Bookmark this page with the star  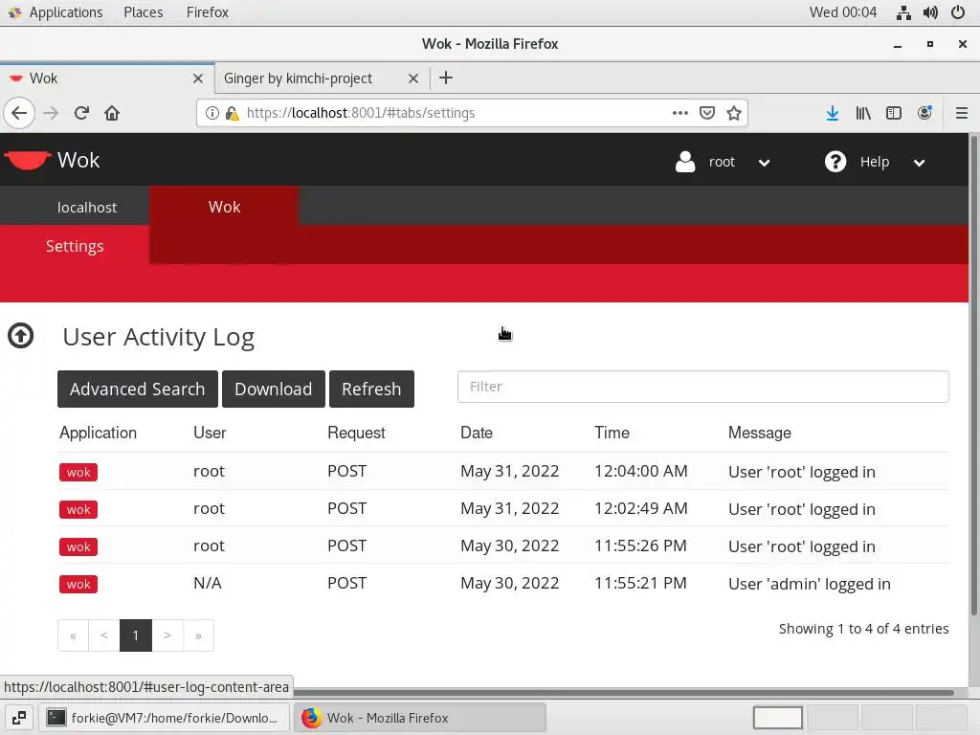point(734,113)
